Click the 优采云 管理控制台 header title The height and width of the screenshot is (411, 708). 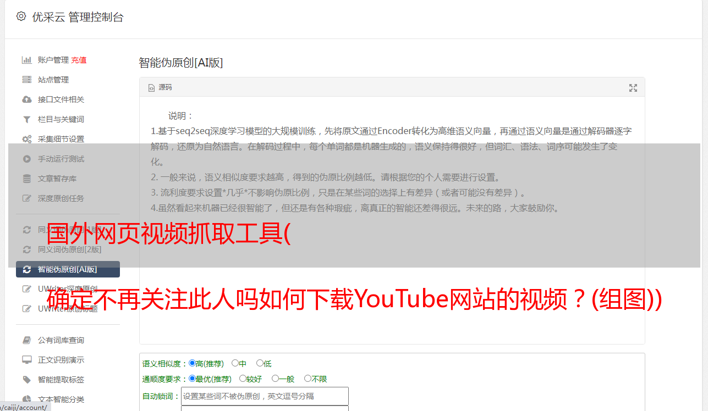point(78,17)
